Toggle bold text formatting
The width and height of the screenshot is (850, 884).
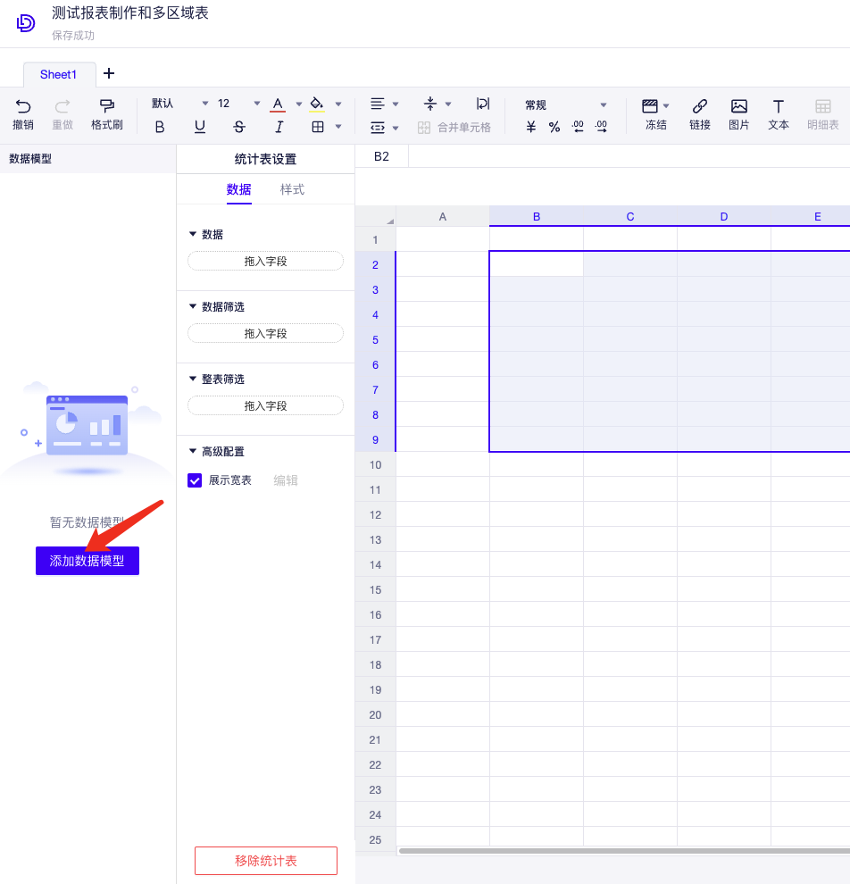pyautogui.click(x=160, y=127)
